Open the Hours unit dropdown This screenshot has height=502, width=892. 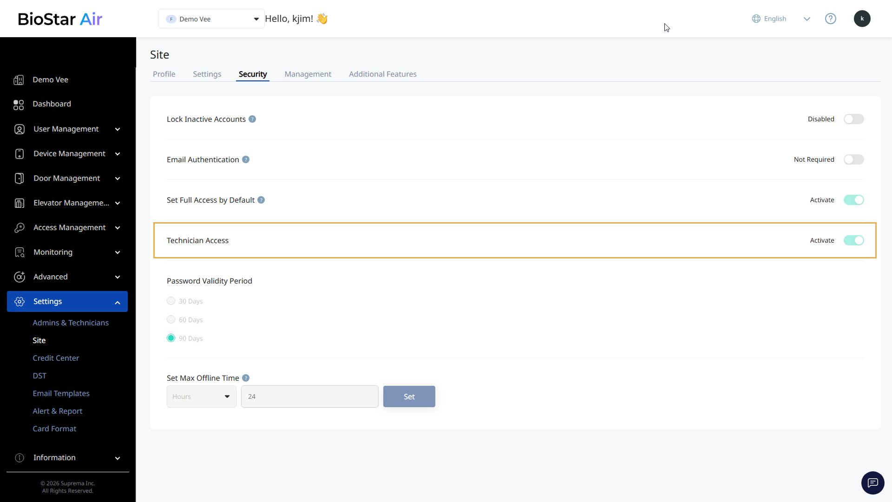pos(201,396)
